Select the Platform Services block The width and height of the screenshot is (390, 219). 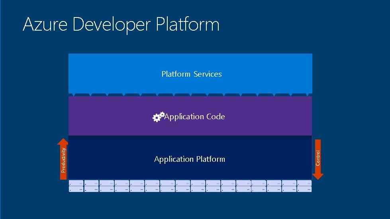190,74
